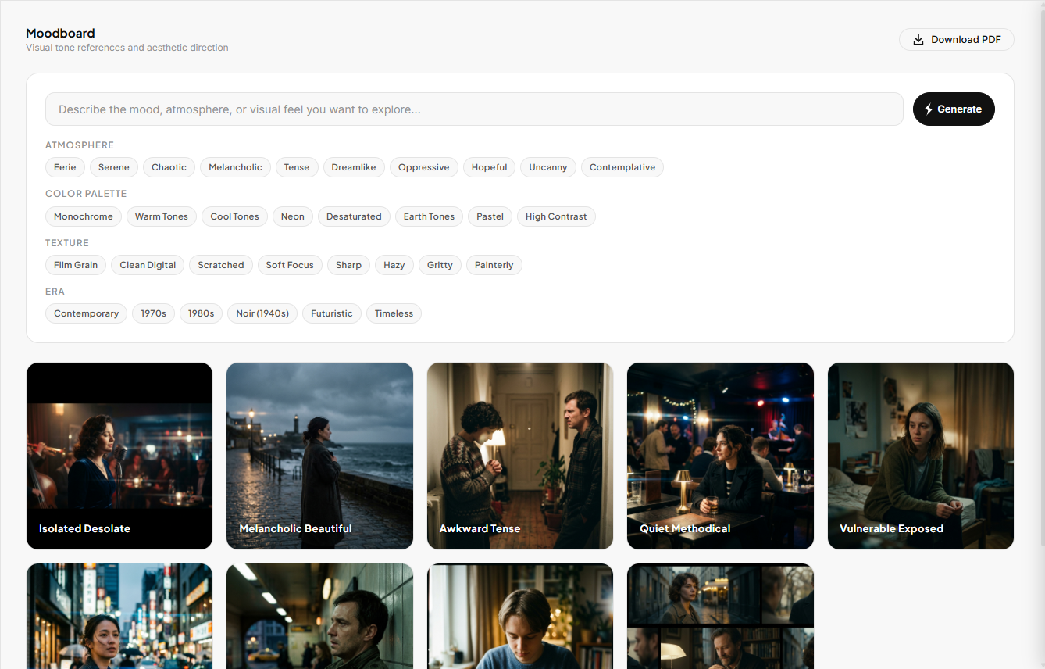
Task: Select the Contemplative atmosphere chip
Action: tap(622, 167)
